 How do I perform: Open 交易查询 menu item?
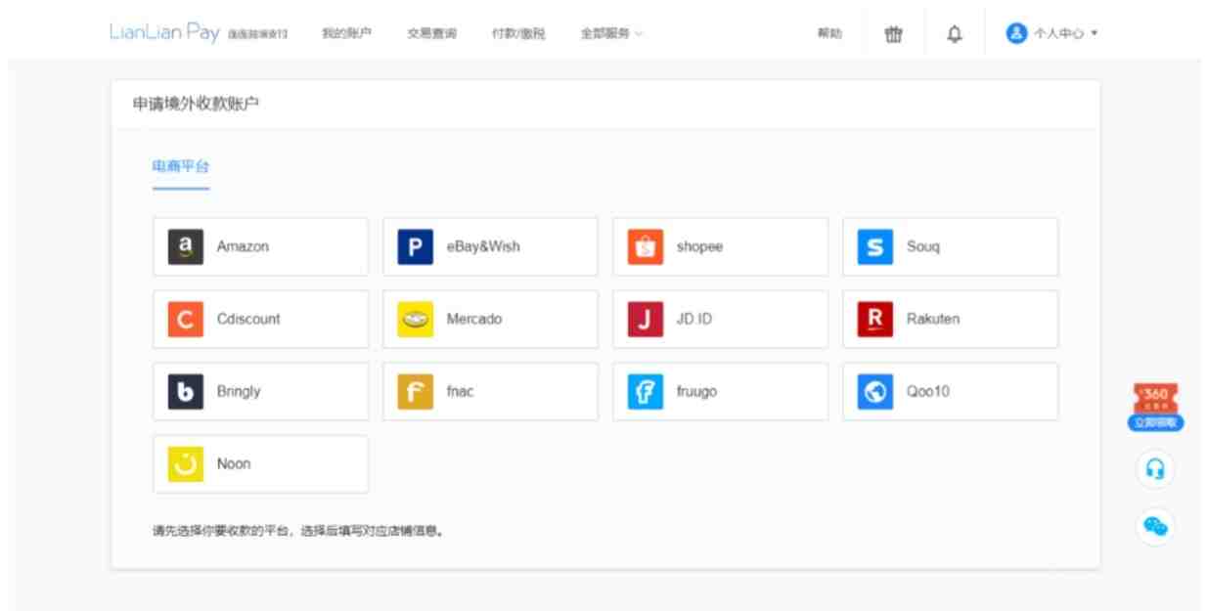pyautogui.click(x=431, y=33)
